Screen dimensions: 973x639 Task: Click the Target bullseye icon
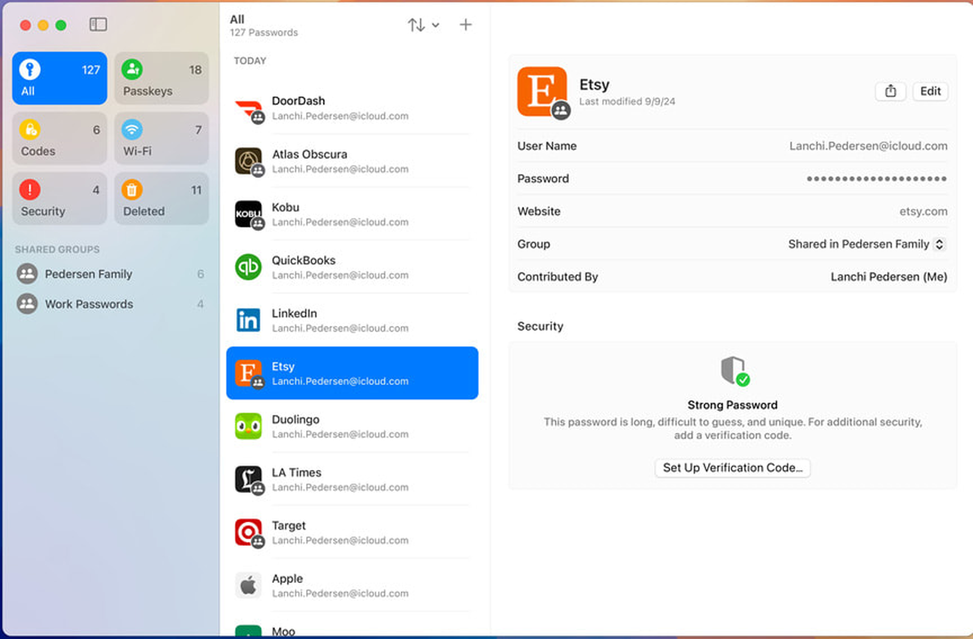[x=248, y=532]
